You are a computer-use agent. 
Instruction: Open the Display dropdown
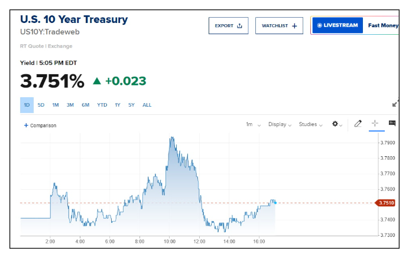(x=280, y=124)
